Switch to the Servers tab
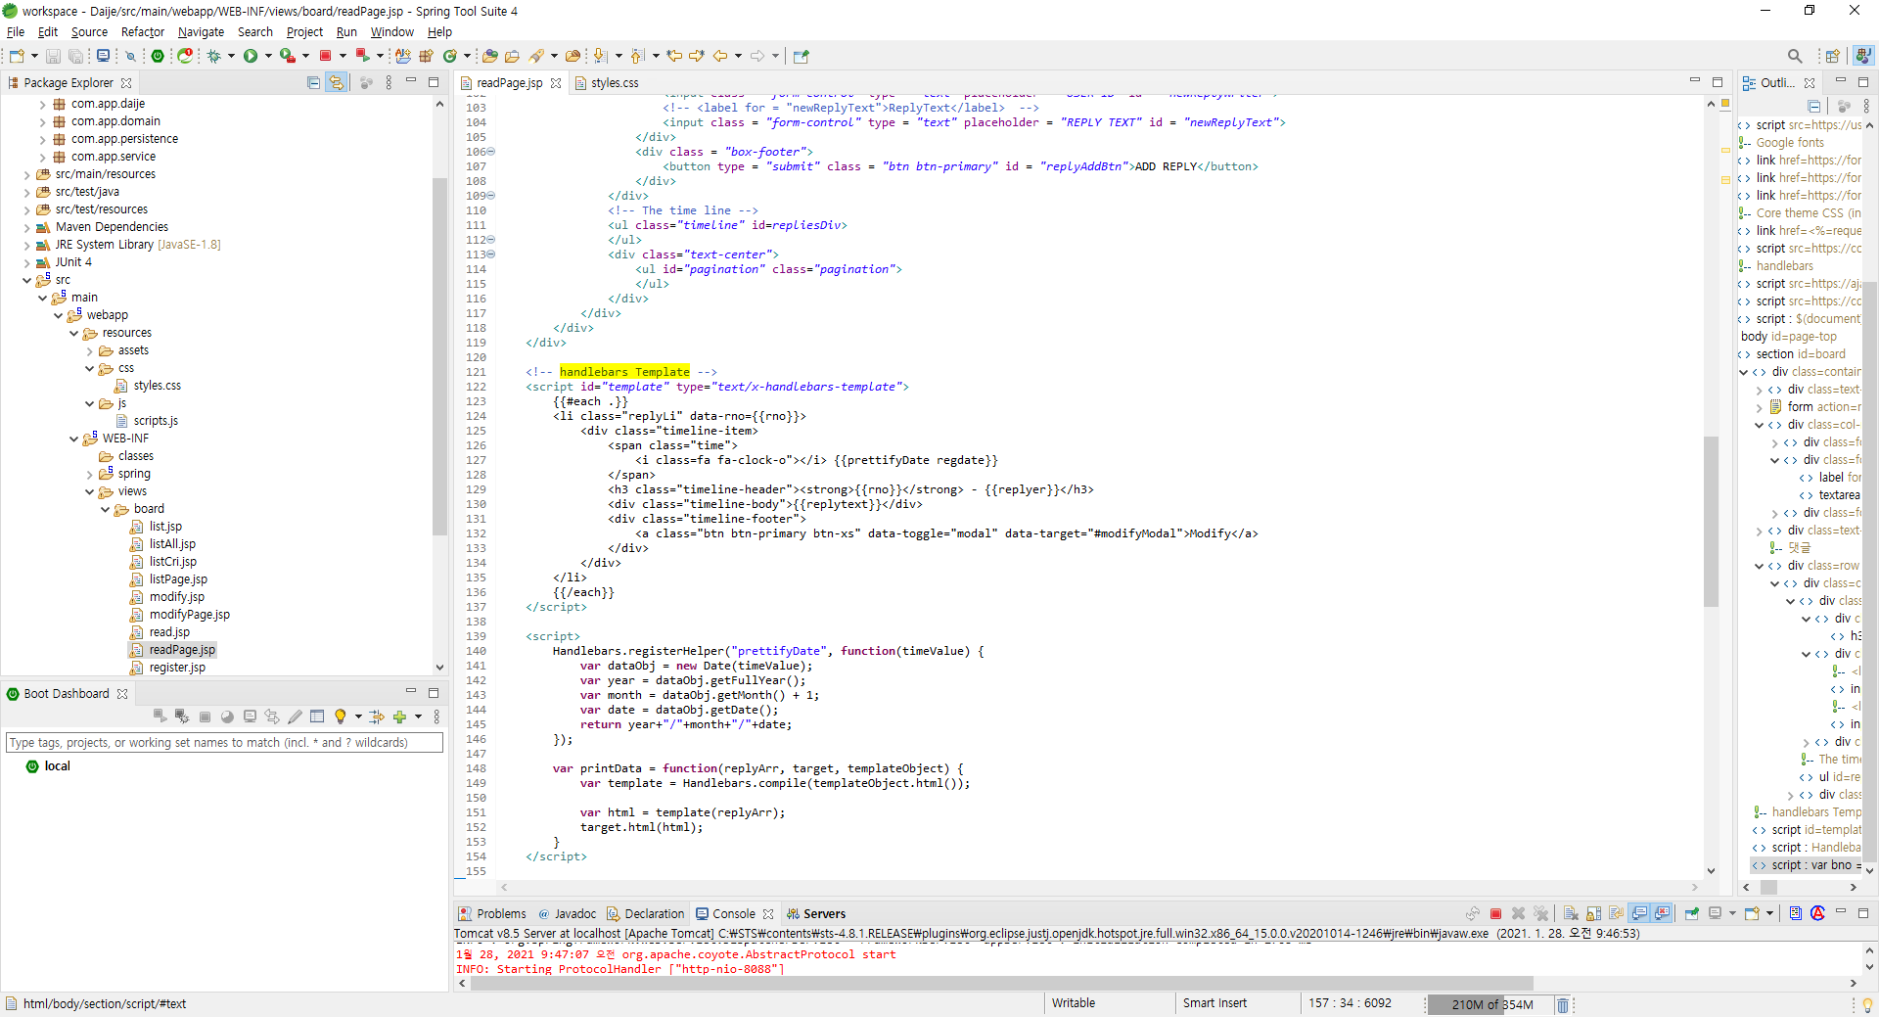The image size is (1879, 1017). tap(824, 913)
